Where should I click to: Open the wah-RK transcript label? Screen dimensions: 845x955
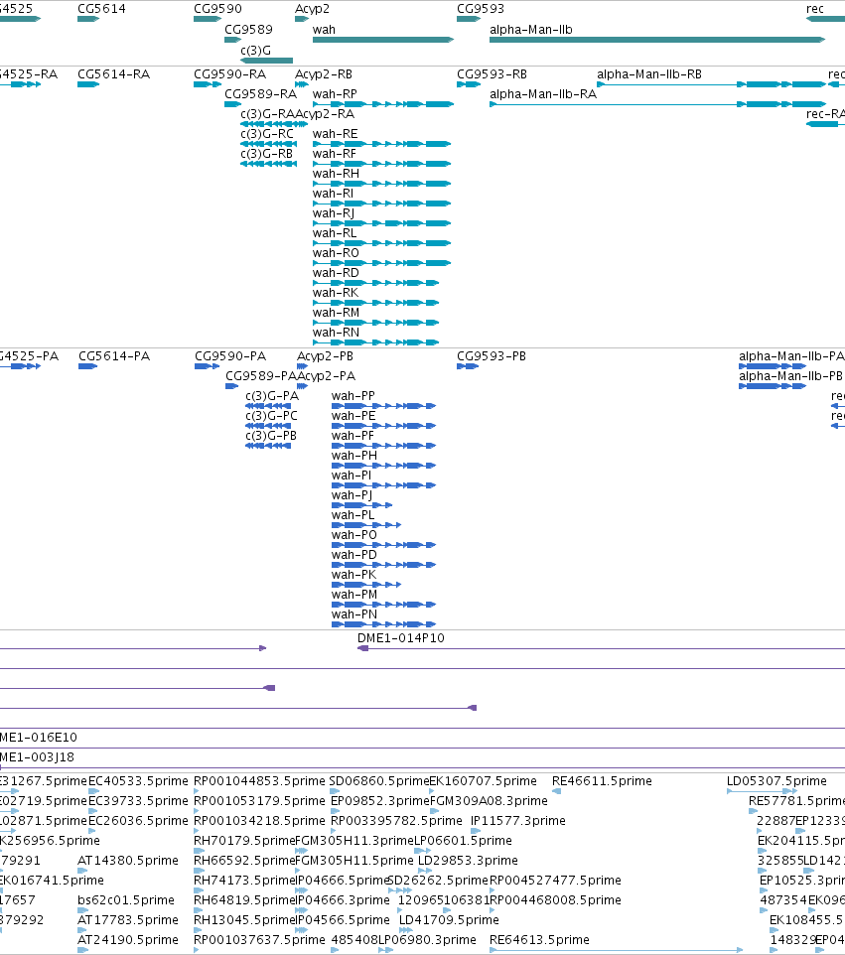(x=336, y=293)
